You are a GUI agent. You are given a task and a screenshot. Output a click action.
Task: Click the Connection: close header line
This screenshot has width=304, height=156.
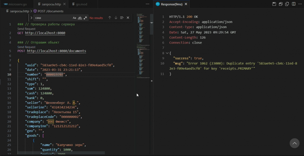click(x=186, y=43)
